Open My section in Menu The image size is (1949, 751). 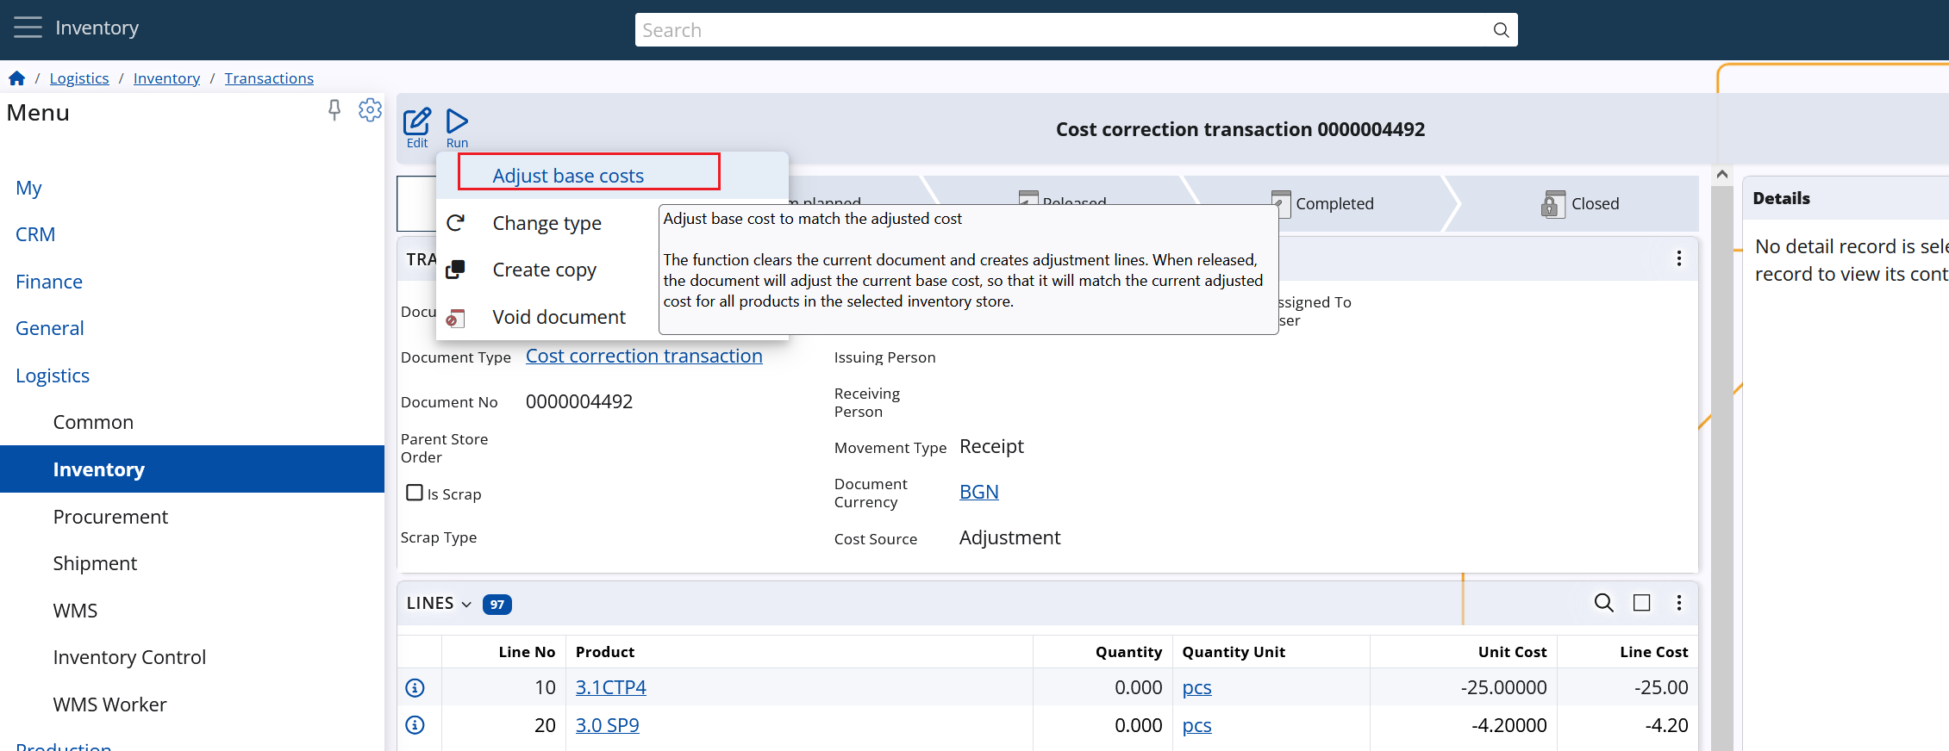pos(28,188)
